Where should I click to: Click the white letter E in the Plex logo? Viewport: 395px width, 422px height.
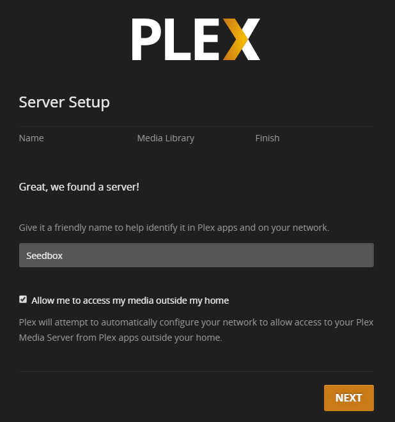click(x=208, y=40)
